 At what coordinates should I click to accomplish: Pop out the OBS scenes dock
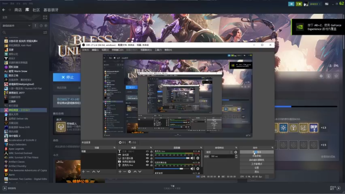(114, 147)
